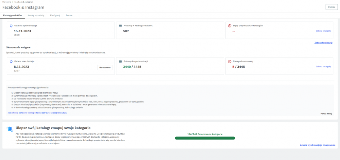Click the note 'Eksport katalogu odbywa się raz dziennie'
The height and width of the screenshot is (160, 340).
tap(36, 93)
